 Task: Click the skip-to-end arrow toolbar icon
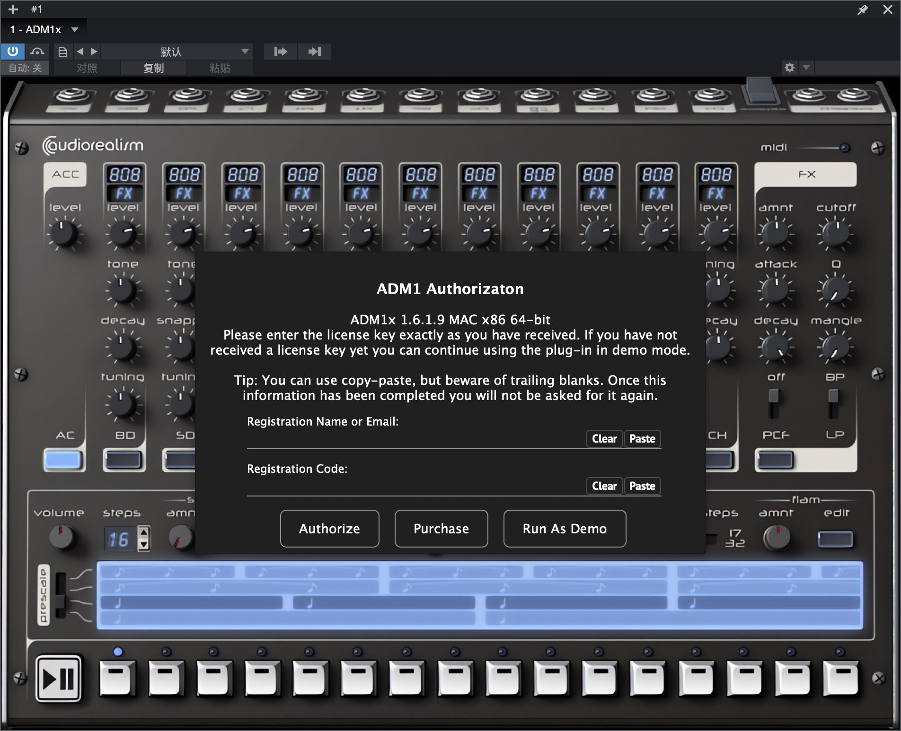(x=315, y=52)
